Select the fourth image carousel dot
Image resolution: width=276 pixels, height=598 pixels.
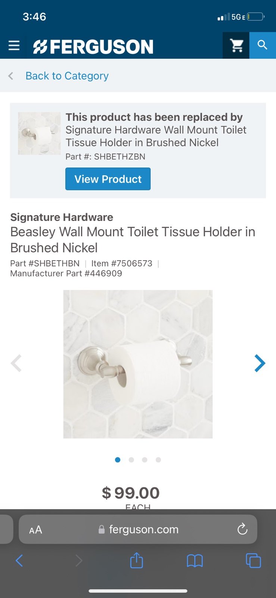[x=158, y=460]
